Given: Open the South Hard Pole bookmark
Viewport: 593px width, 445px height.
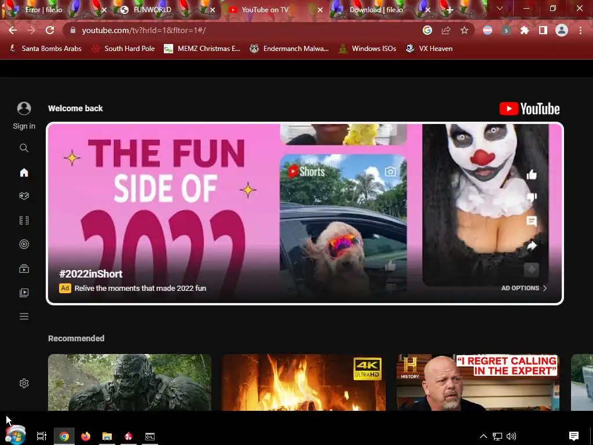Looking at the screenshot, I should [x=123, y=49].
